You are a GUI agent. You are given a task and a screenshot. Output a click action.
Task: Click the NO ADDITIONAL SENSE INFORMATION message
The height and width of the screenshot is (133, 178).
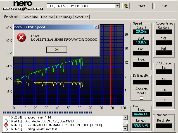tap(64, 40)
